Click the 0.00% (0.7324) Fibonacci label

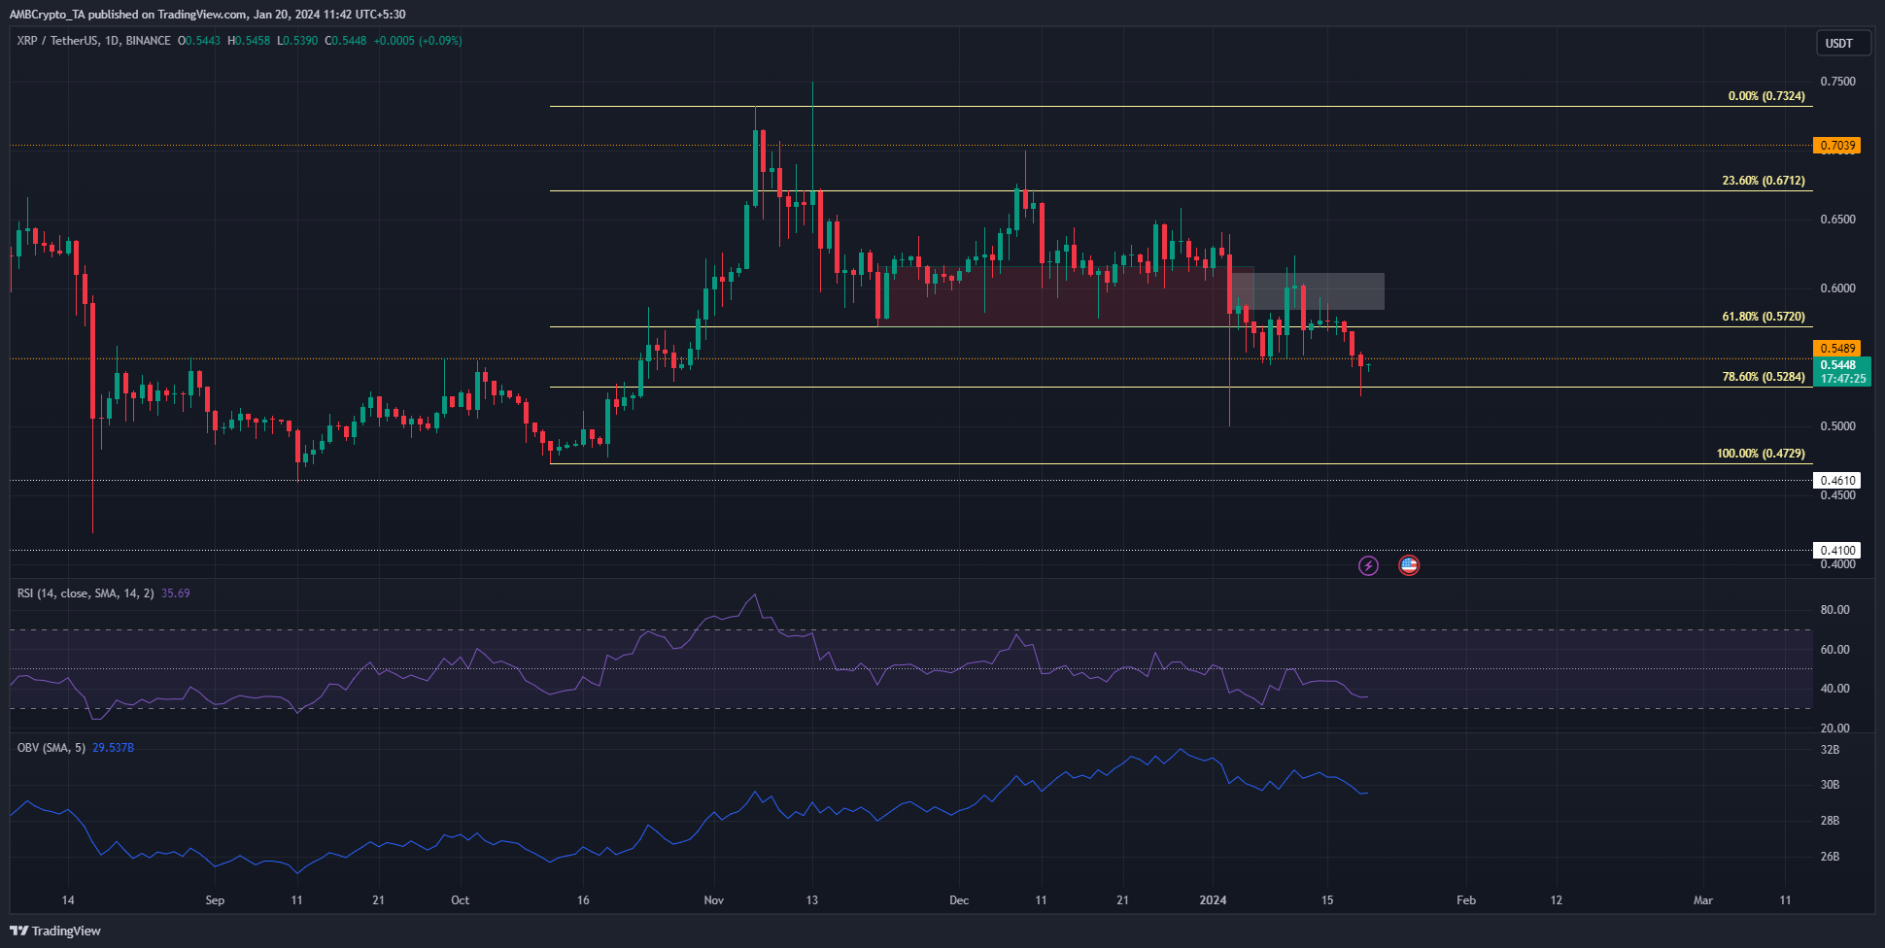[1766, 96]
